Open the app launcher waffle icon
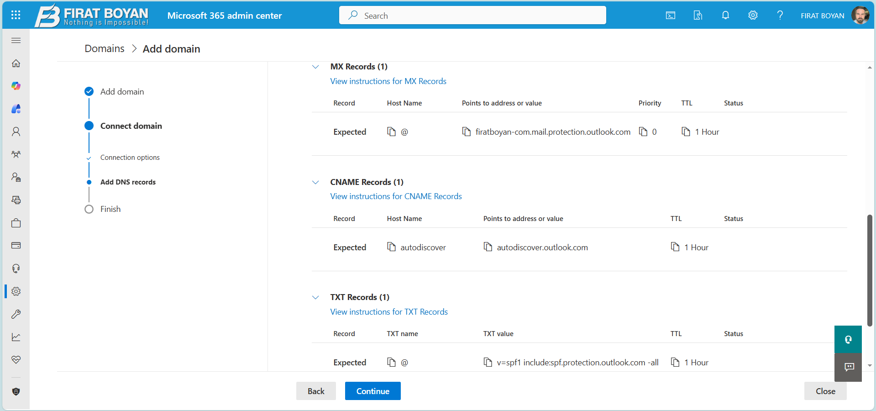Viewport: 876px width, 411px height. pyautogui.click(x=16, y=15)
